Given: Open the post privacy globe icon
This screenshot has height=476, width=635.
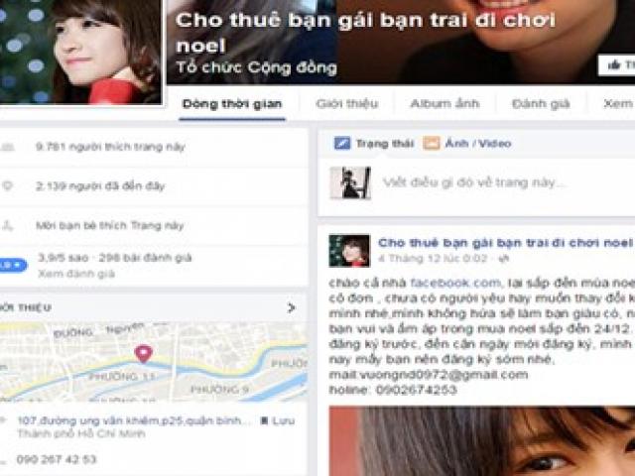Looking at the screenshot, I should click(503, 258).
